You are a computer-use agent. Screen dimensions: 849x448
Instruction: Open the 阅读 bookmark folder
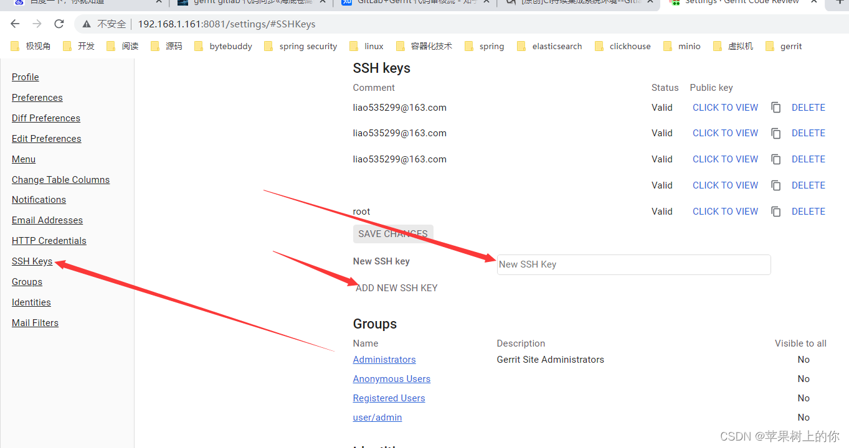click(x=123, y=46)
